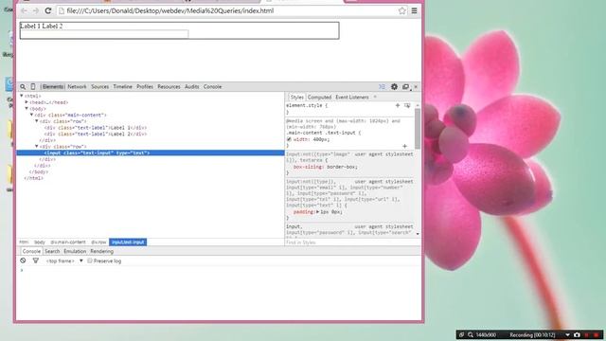The height and width of the screenshot is (341, 606).
Task: Open the drawer Rendering tab
Action: 101,251
